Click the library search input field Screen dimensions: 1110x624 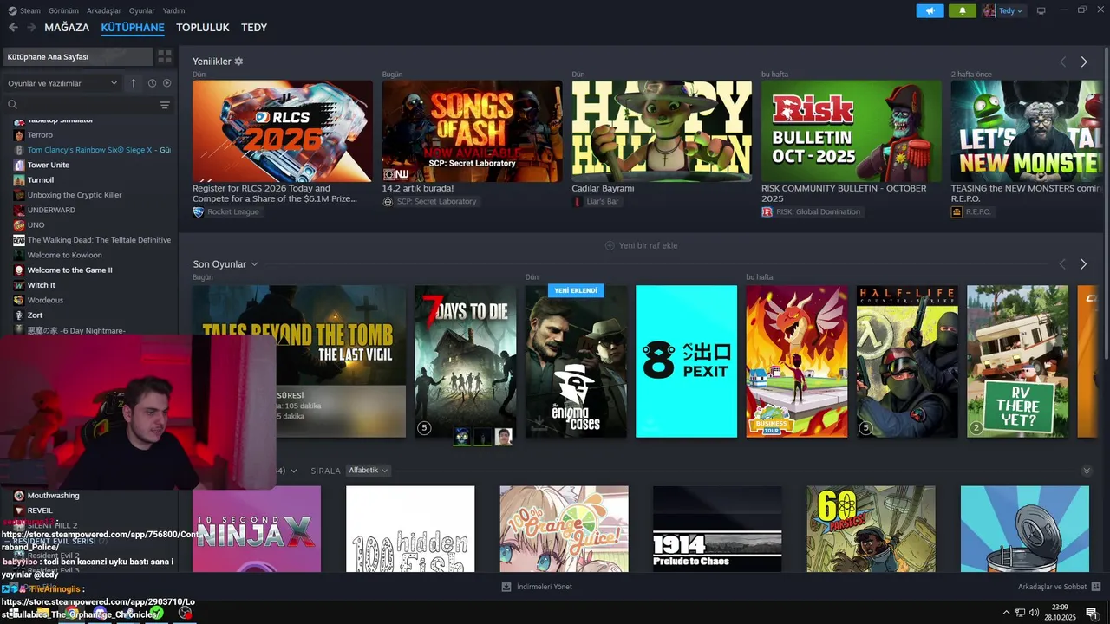tap(87, 105)
